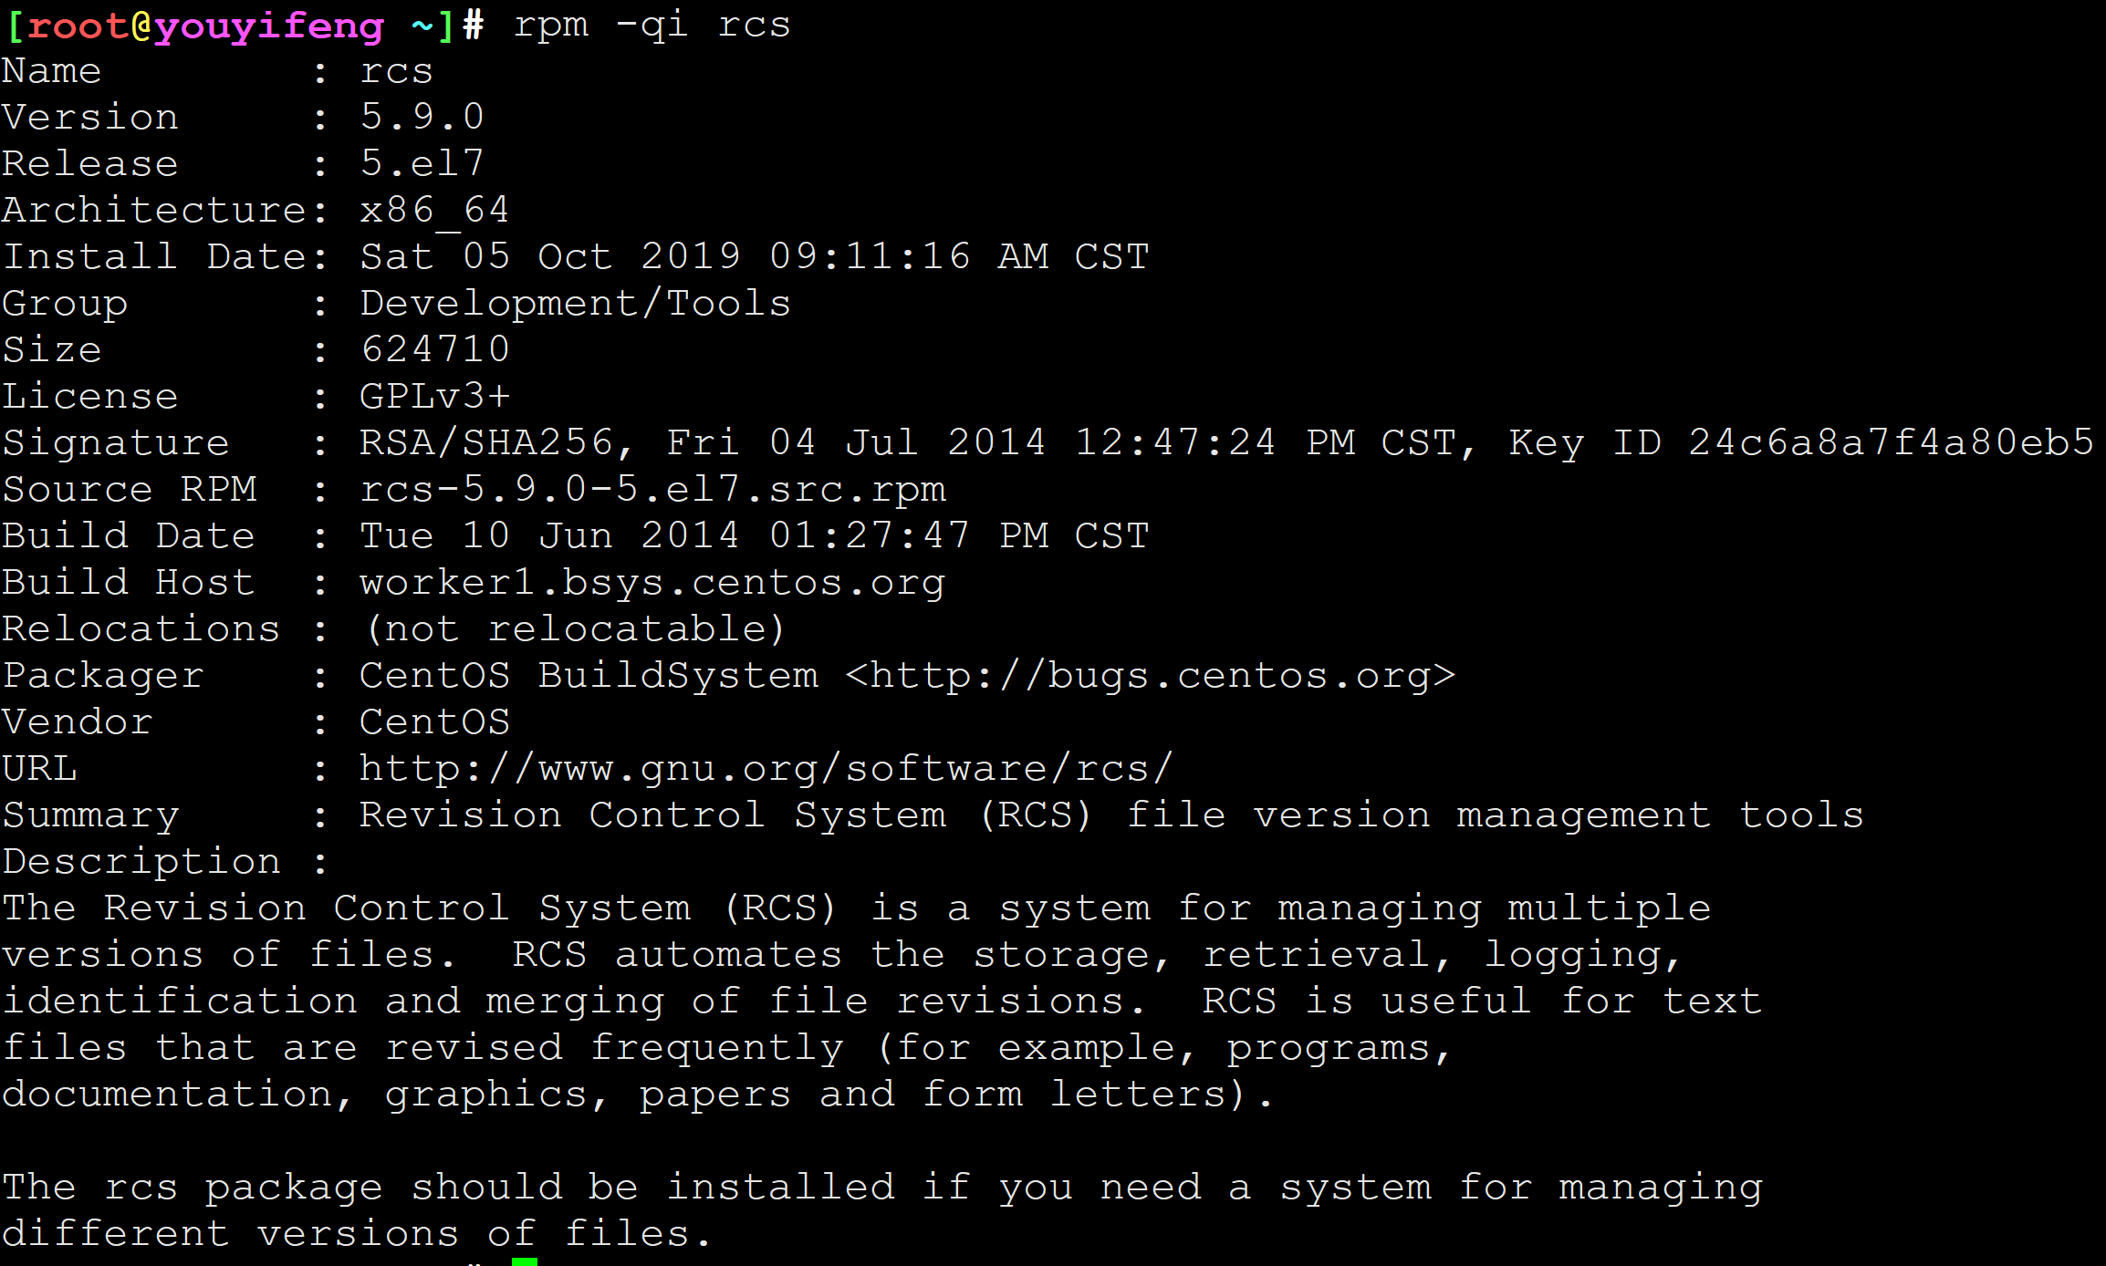This screenshot has width=2106, height=1266.
Task: Click the architecture value x86_64
Action: [434, 211]
